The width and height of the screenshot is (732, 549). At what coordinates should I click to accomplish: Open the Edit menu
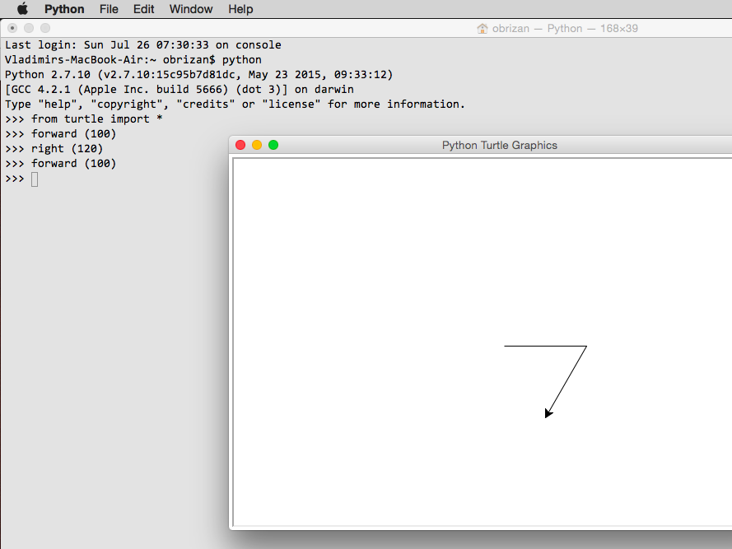[x=143, y=9]
